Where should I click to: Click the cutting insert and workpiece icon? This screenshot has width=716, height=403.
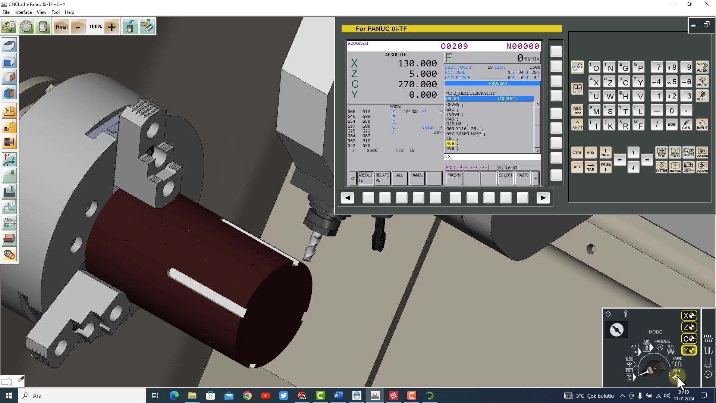[x=9, y=126]
